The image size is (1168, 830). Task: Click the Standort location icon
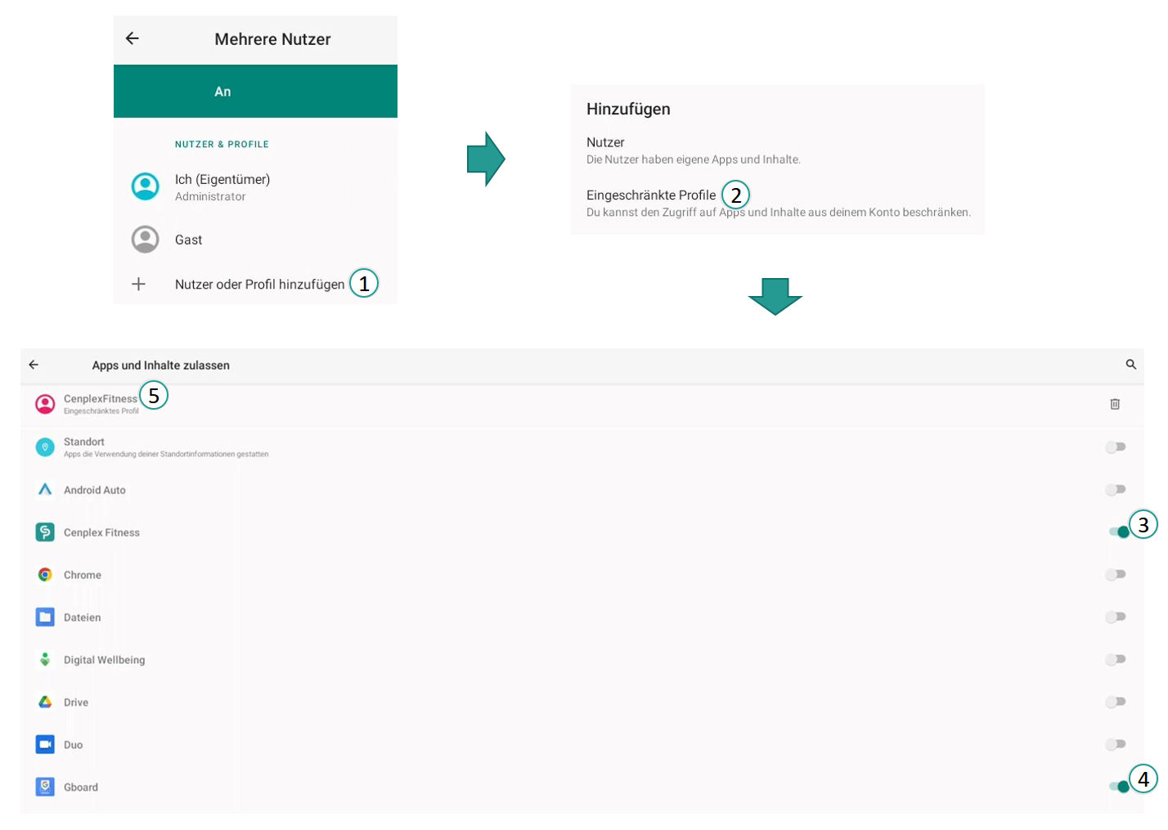pos(45,446)
